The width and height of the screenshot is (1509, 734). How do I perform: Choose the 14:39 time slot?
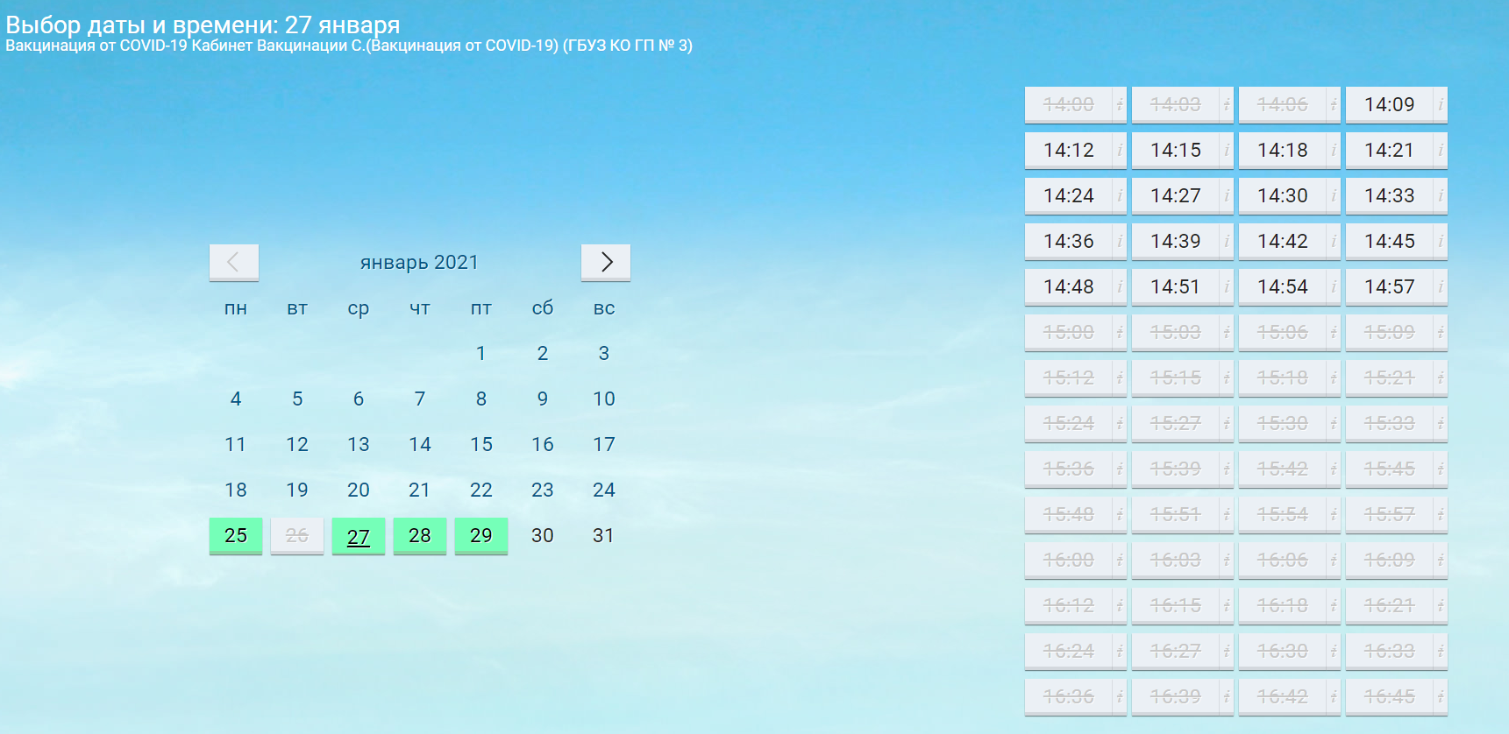(x=1175, y=241)
